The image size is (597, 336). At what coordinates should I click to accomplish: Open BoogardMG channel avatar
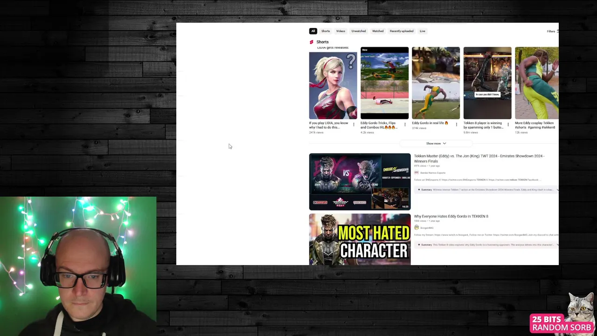tap(417, 228)
